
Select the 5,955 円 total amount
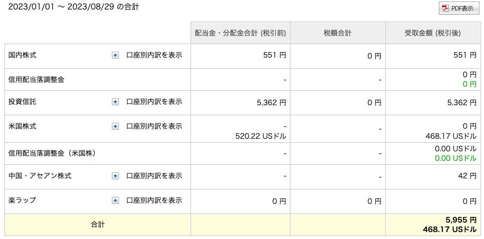click(461, 220)
